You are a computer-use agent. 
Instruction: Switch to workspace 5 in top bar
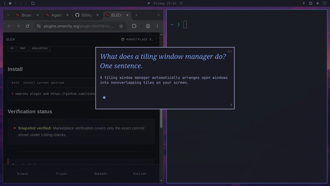click(26, 3)
